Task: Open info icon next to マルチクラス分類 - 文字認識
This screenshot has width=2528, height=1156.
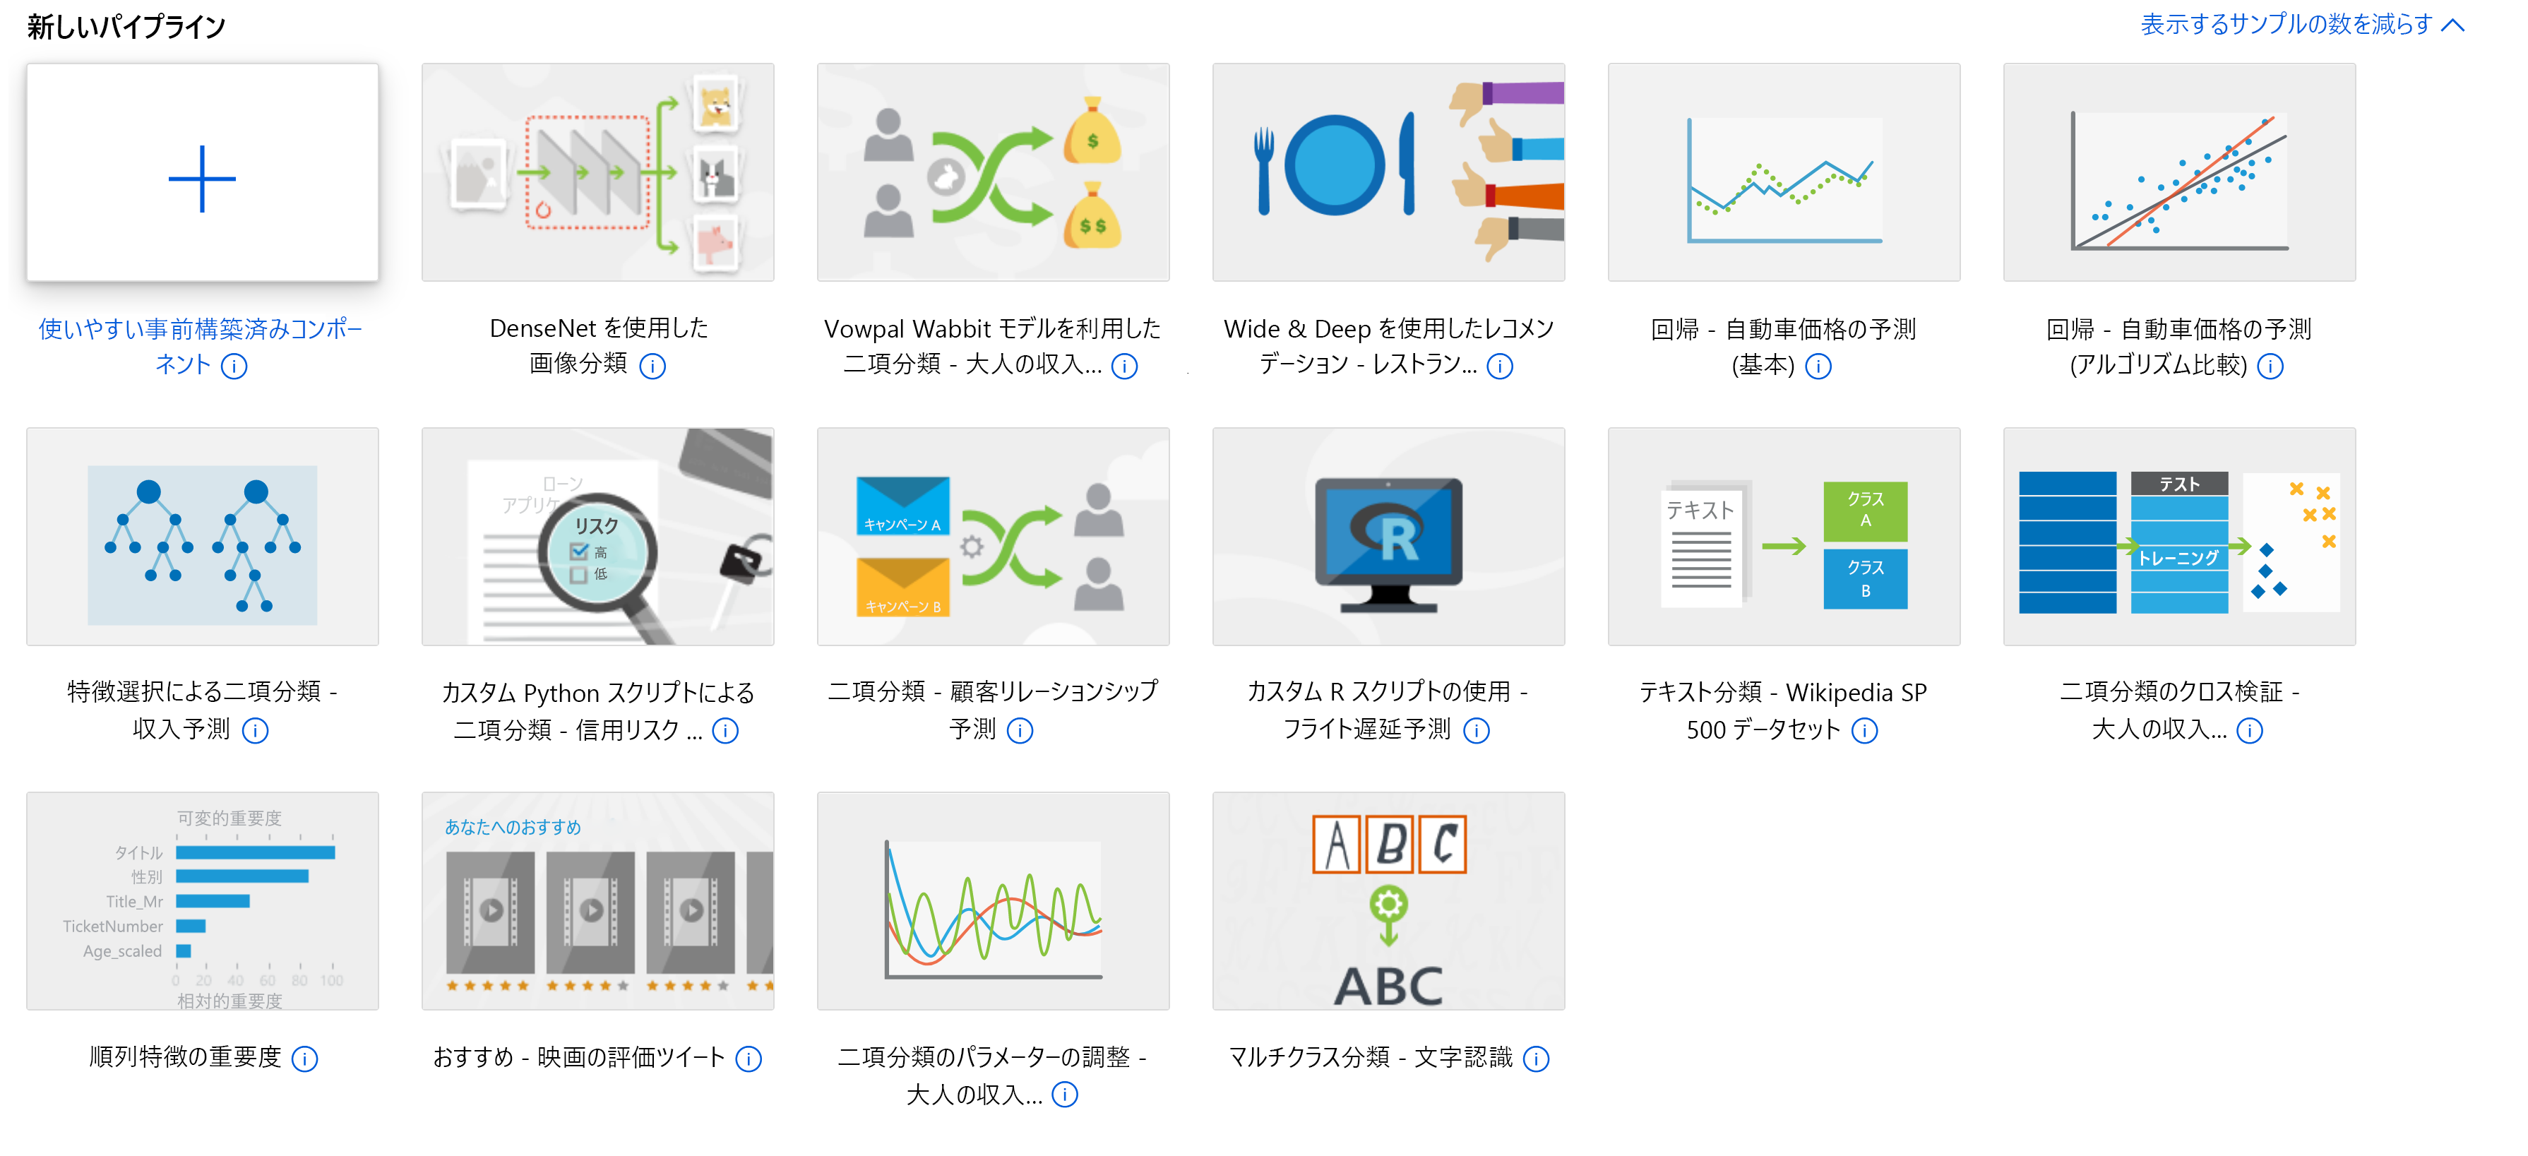Action: click(x=1537, y=1059)
